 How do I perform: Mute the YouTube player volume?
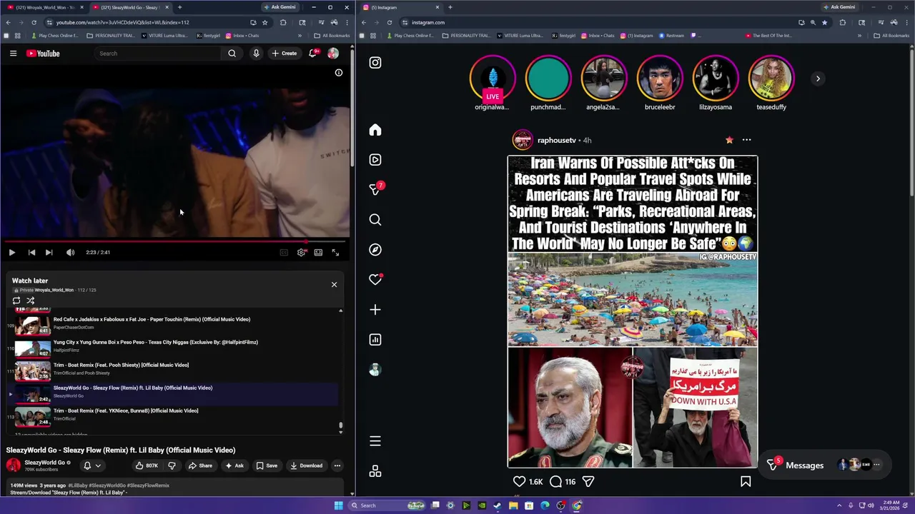point(70,252)
